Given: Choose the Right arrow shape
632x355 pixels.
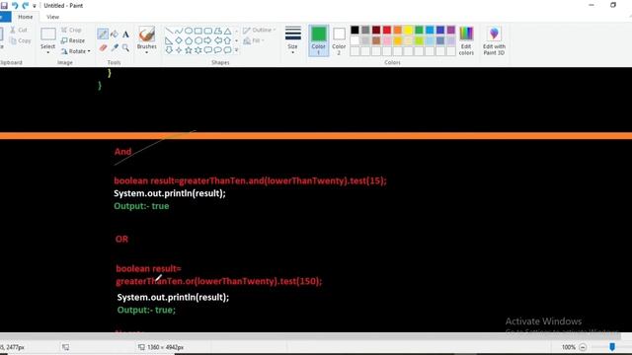Looking at the screenshot, I should click(x=208, y=40).
